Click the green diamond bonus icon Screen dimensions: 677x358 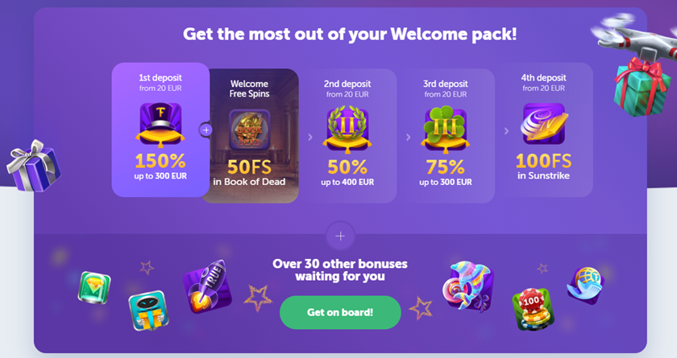pyautogui.click(x=94, y=287)
